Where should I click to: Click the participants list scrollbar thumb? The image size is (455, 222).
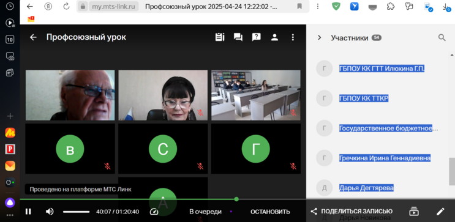(452, 171)
